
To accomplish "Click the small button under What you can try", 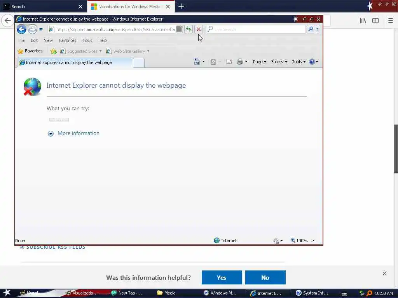I will (x=59, y=120).
